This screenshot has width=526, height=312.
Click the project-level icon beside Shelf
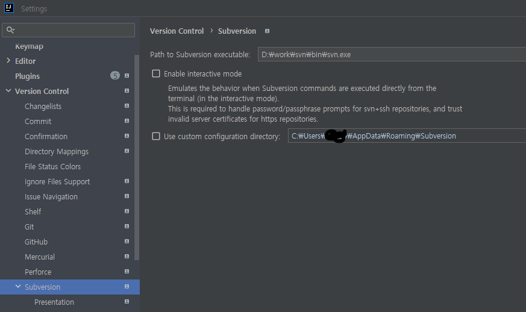click(x=127, y=211)
